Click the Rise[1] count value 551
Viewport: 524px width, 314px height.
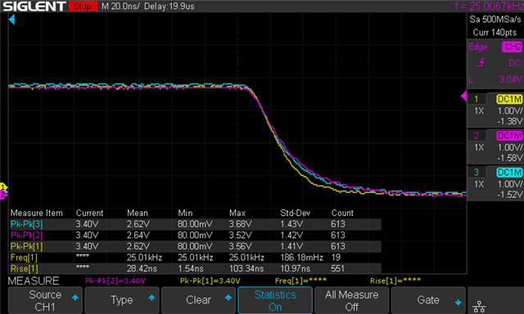(x=338, y=269)
